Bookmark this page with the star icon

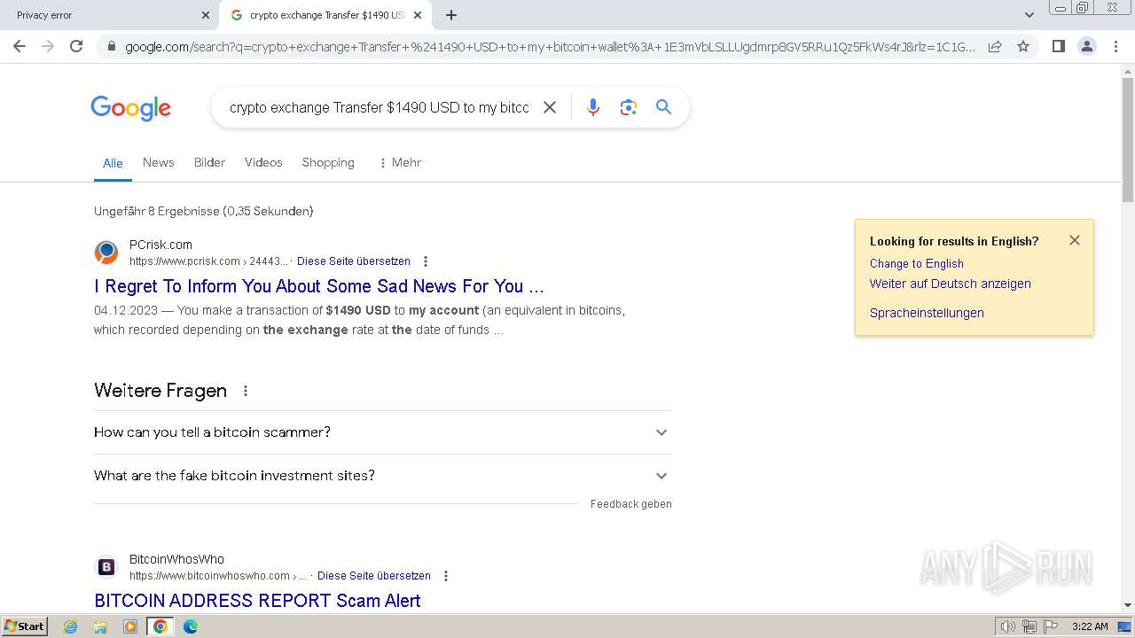click(x=1023, y=46)
